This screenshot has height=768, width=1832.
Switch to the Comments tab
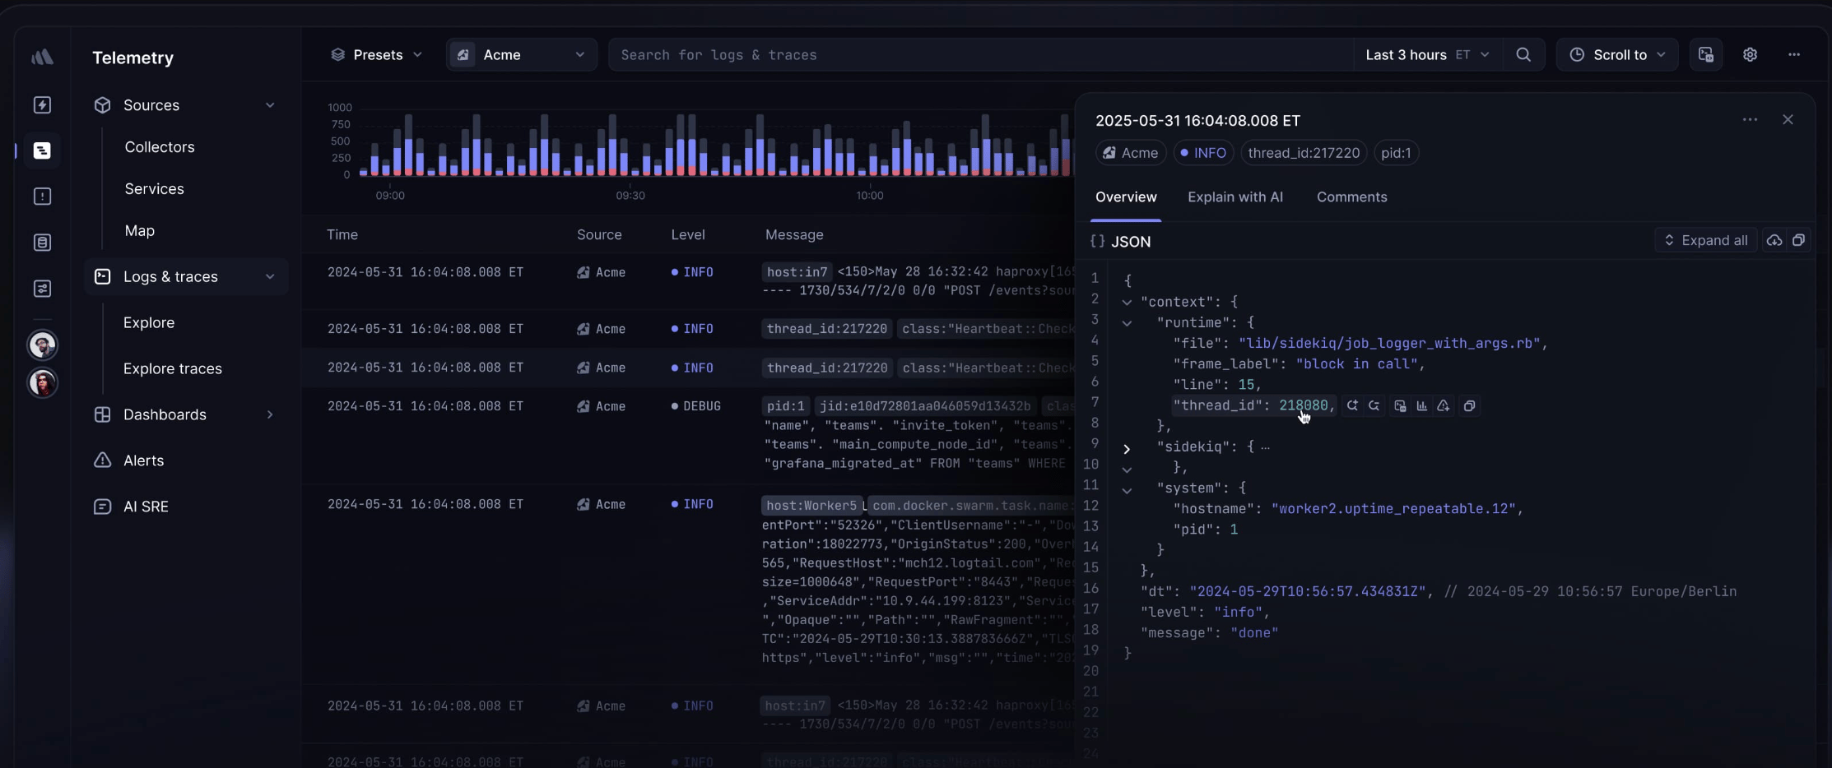tap(1352, 197)
